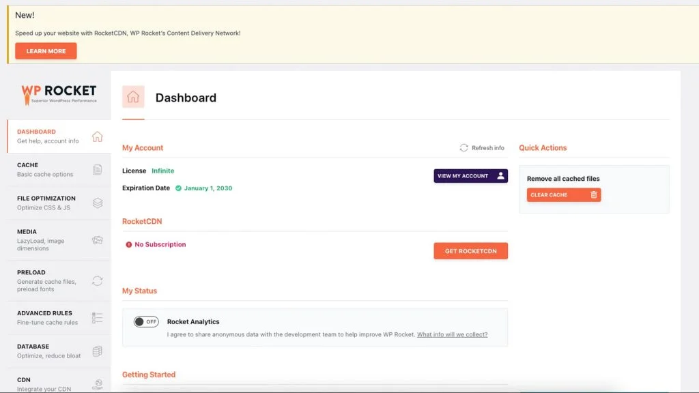Click View My Account button
Screen dimensions: 699x393
(471, 175)
